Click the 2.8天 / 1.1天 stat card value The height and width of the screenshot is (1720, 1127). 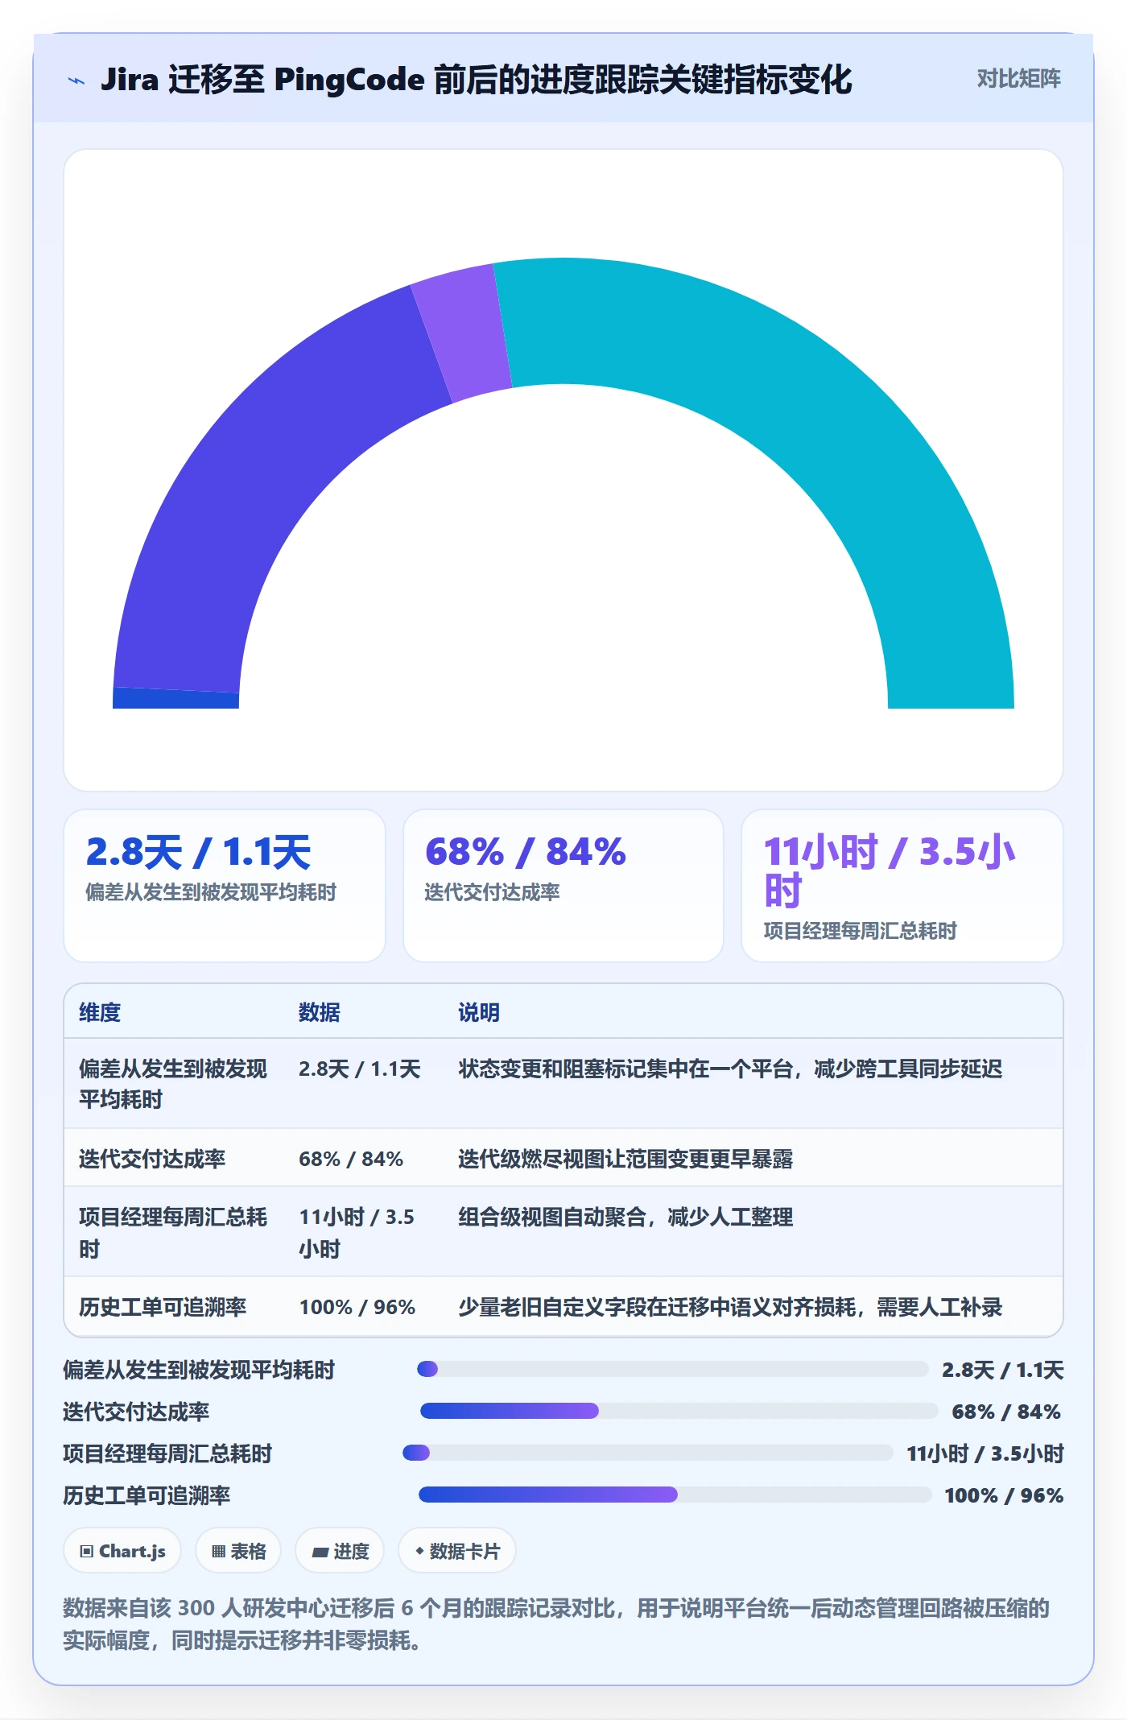[x=198, y=852]
